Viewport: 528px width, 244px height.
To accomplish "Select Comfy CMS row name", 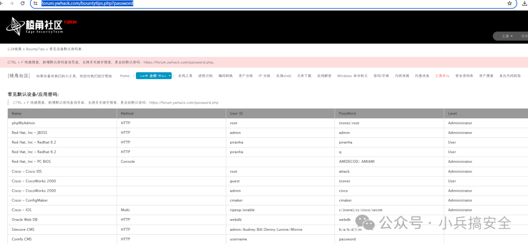I will point(22,239).
